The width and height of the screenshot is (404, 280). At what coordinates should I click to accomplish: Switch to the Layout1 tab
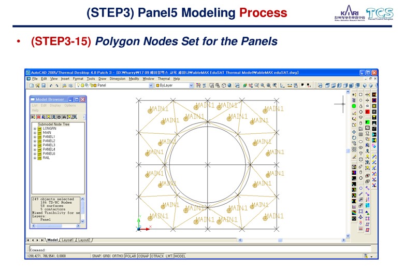pyautogui.click(x=67, y=240)
